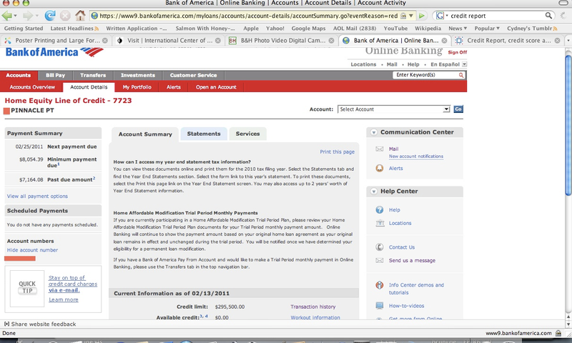Open the search engine chooser arrow
572x343 pixels.
tap(446, 16)
